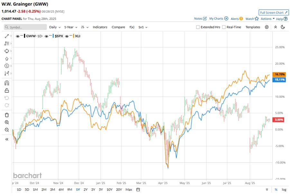This screenshot has width=290, height=196.
Task: Toggle log scale mode
Action: (x=284, y=190)
